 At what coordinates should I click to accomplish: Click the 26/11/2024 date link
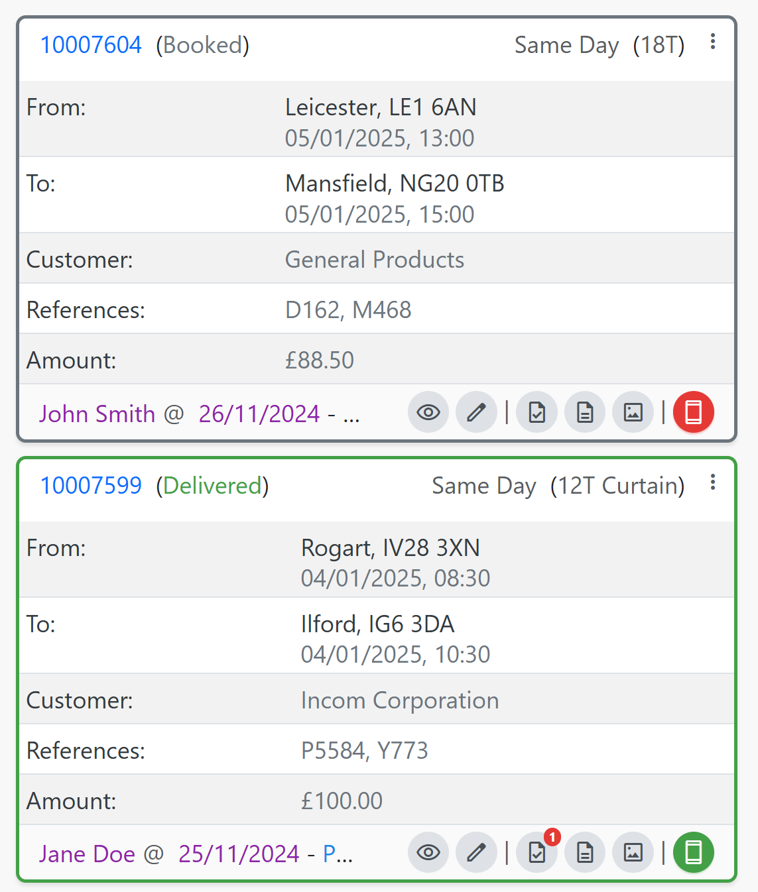coord(259,414)
